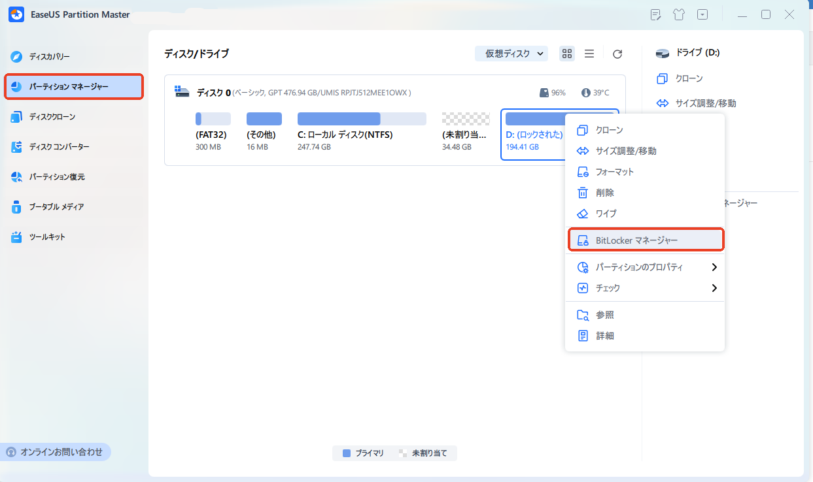This screenshot has width=813, height=482.
Task: Expand the チェック submenu
Action: click(x=645, y=288)
